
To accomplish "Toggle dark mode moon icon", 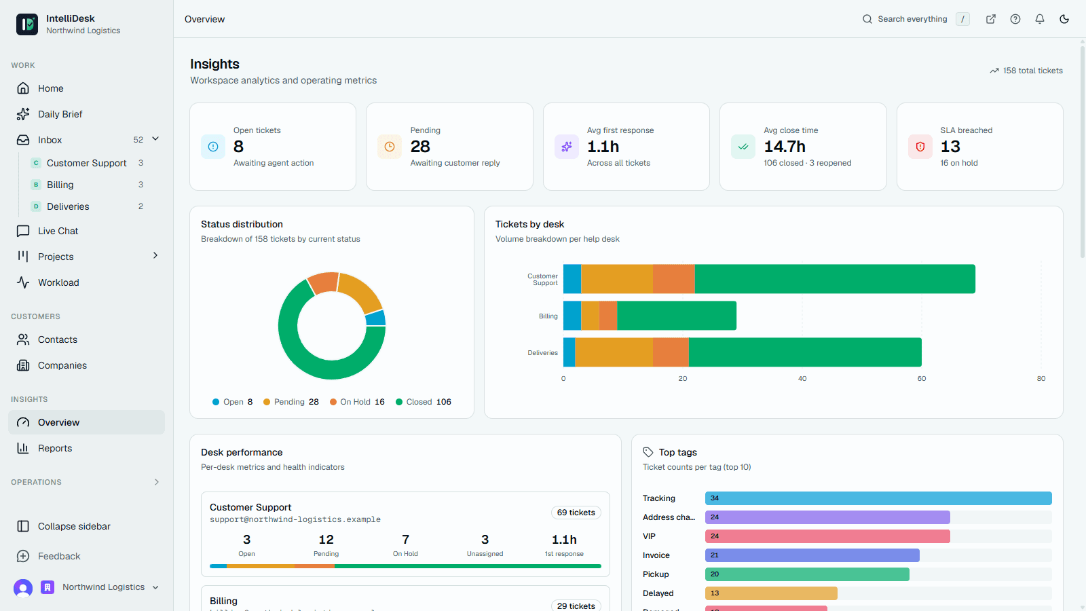I will click(1064, 19).
